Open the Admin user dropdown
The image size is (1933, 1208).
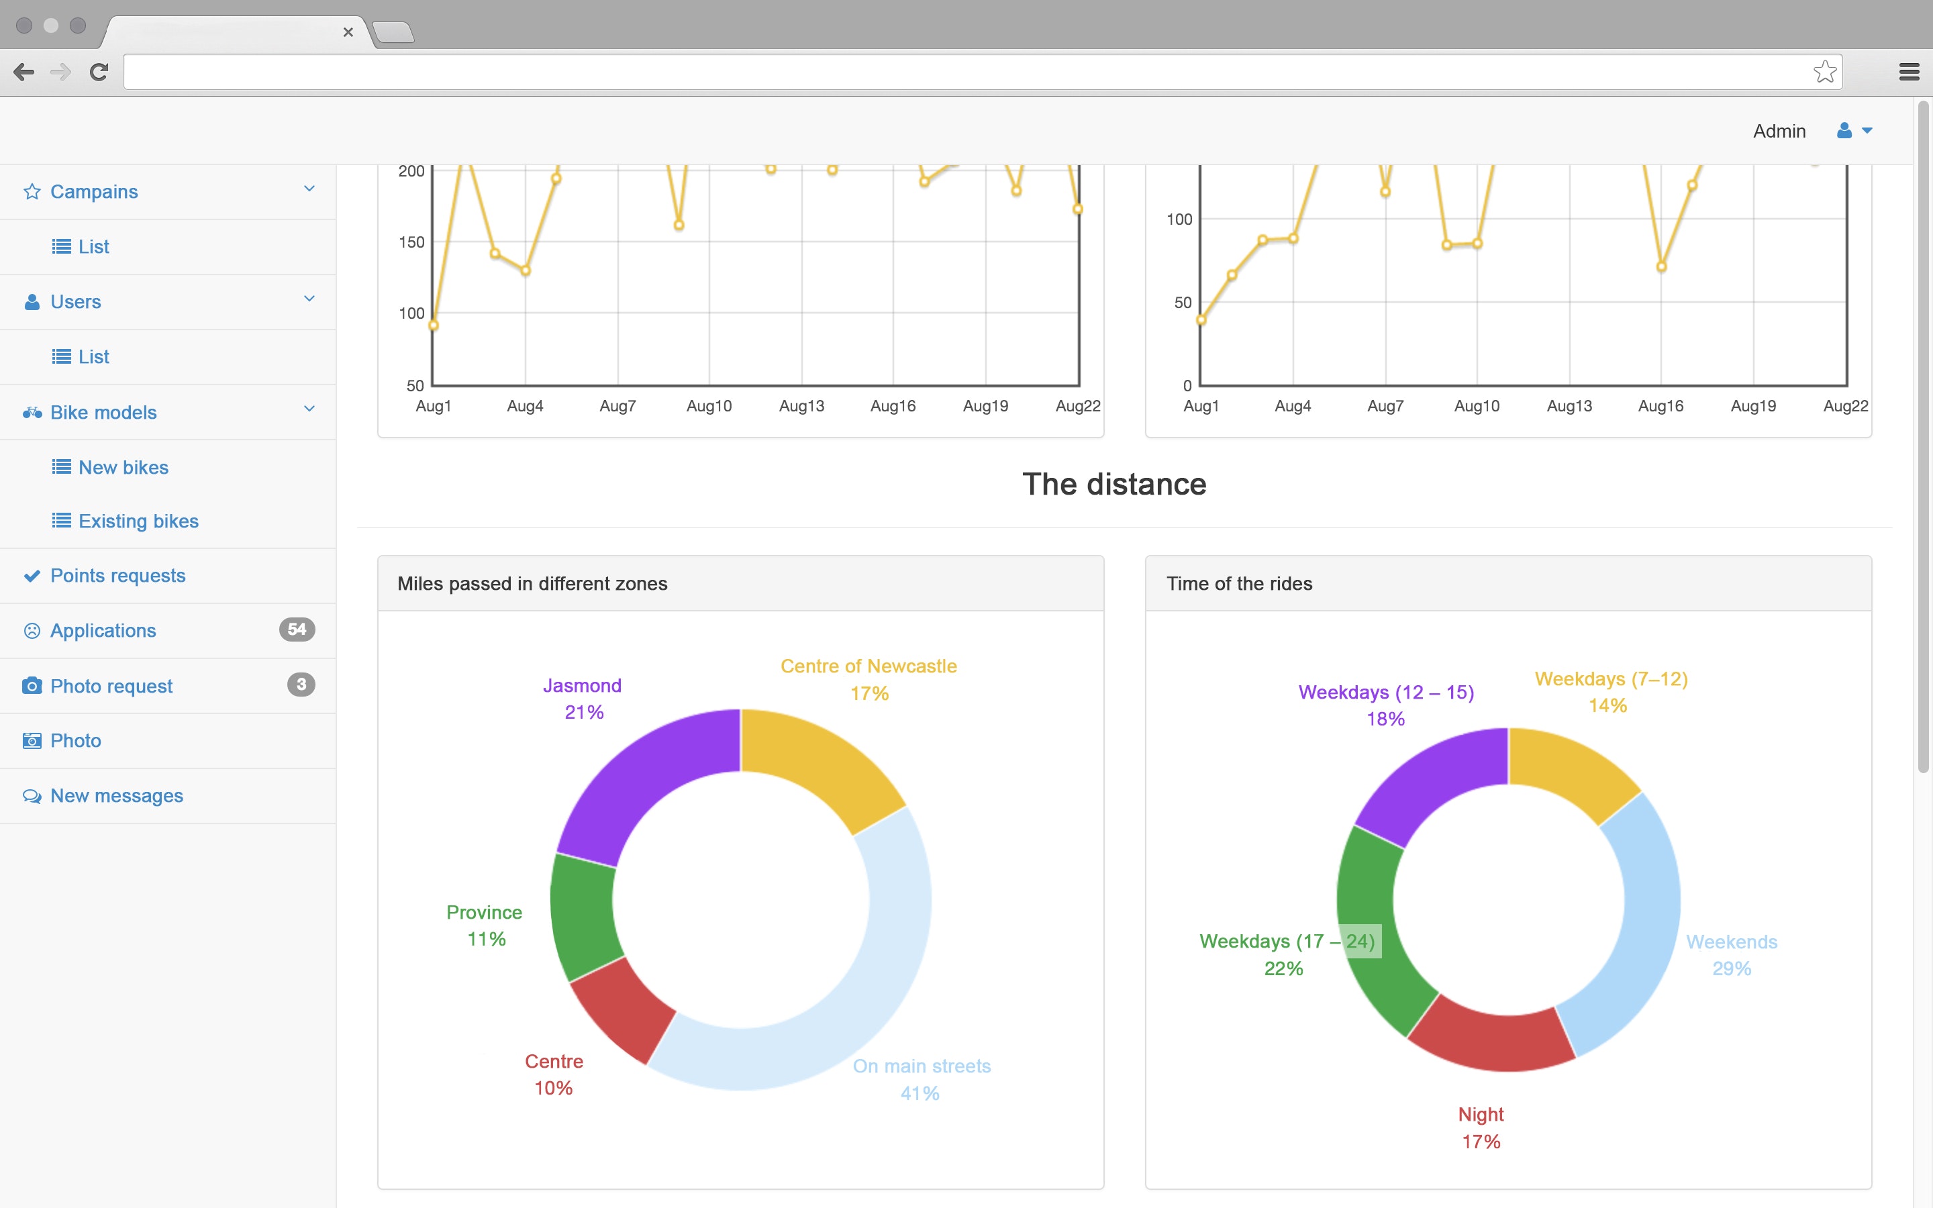1854,130
